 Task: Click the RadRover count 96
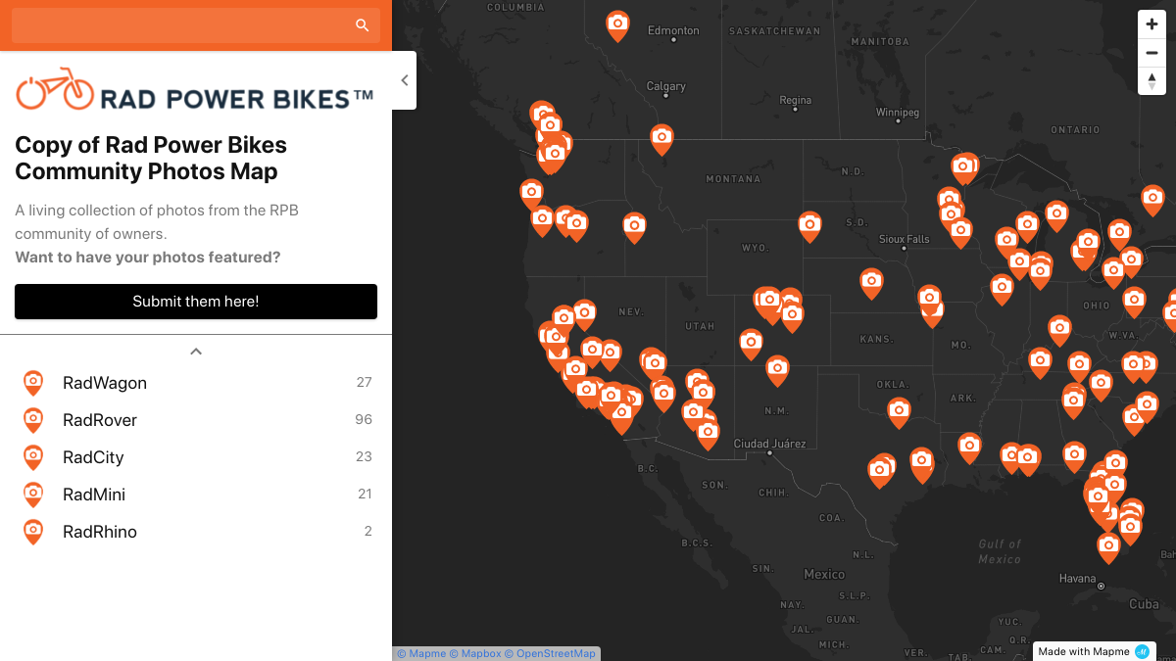coord(364,419)
